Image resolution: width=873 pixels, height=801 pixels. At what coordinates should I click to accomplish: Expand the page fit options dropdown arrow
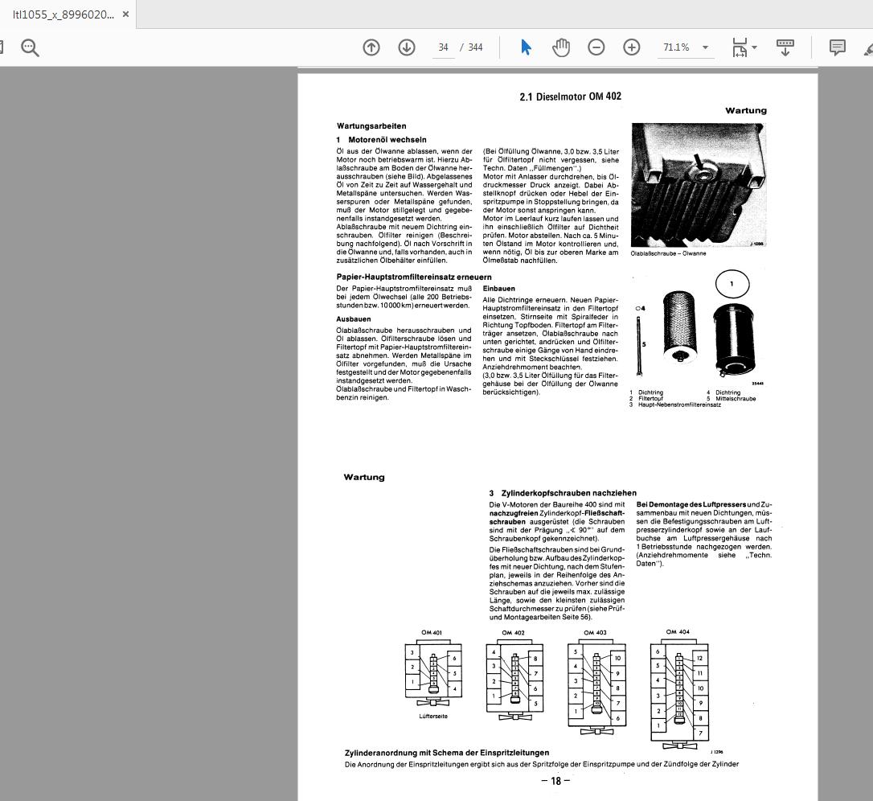(754, 47)
